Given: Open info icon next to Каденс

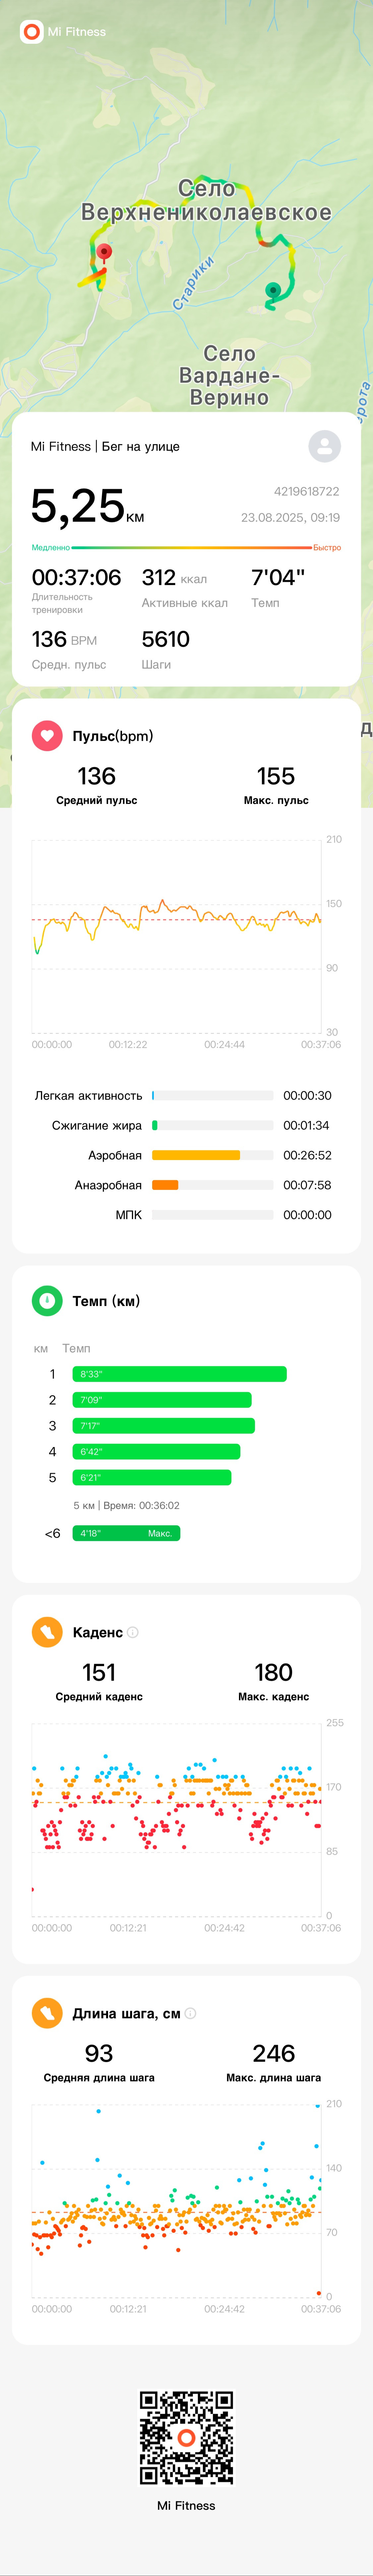Looking at the screenshot, I should pos(133,1632).
